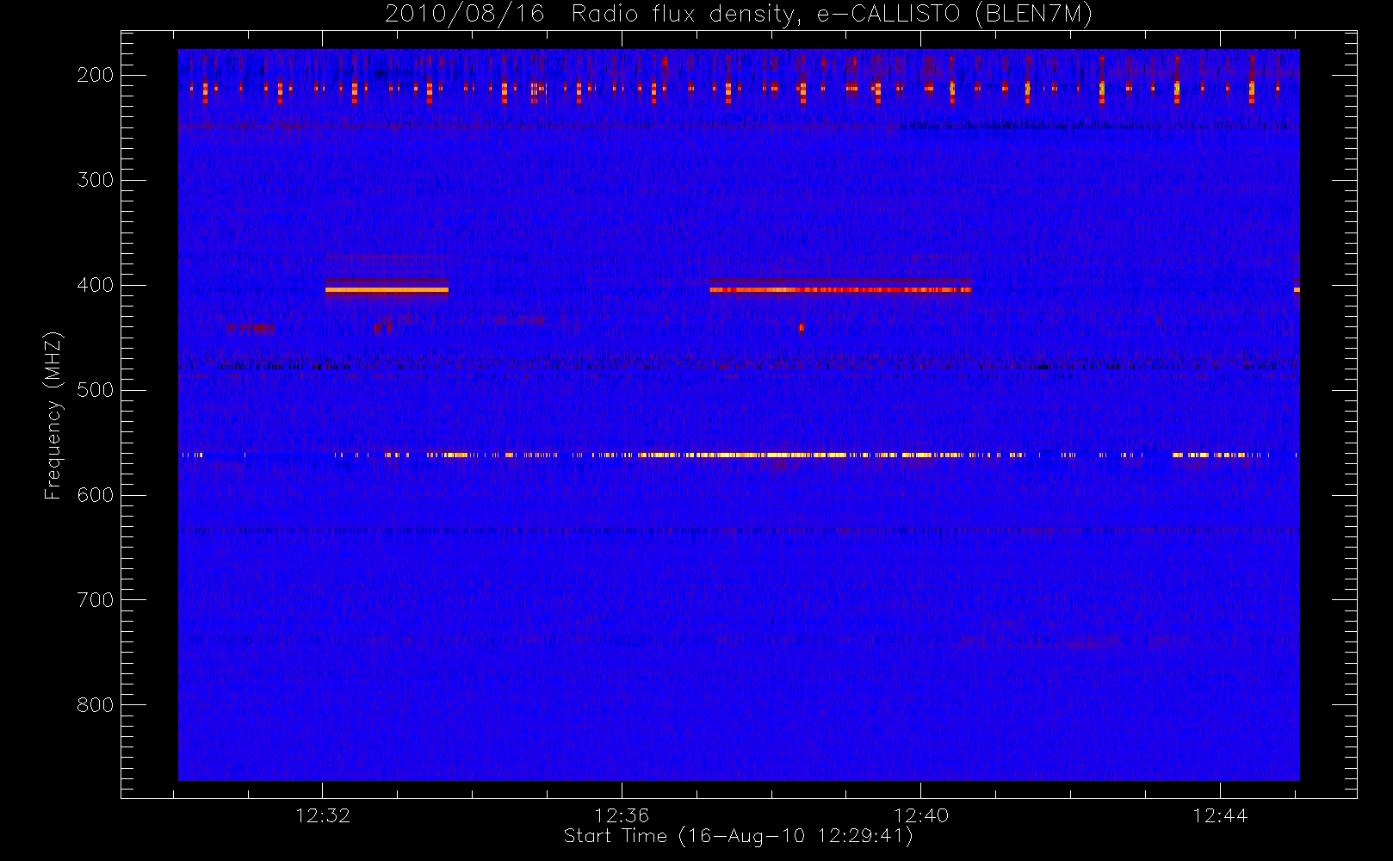Click the 'Frequency (MHZ)' axis label
Image resolution: width=1393 pixels, height=861 pixels.
click(53, 415)
